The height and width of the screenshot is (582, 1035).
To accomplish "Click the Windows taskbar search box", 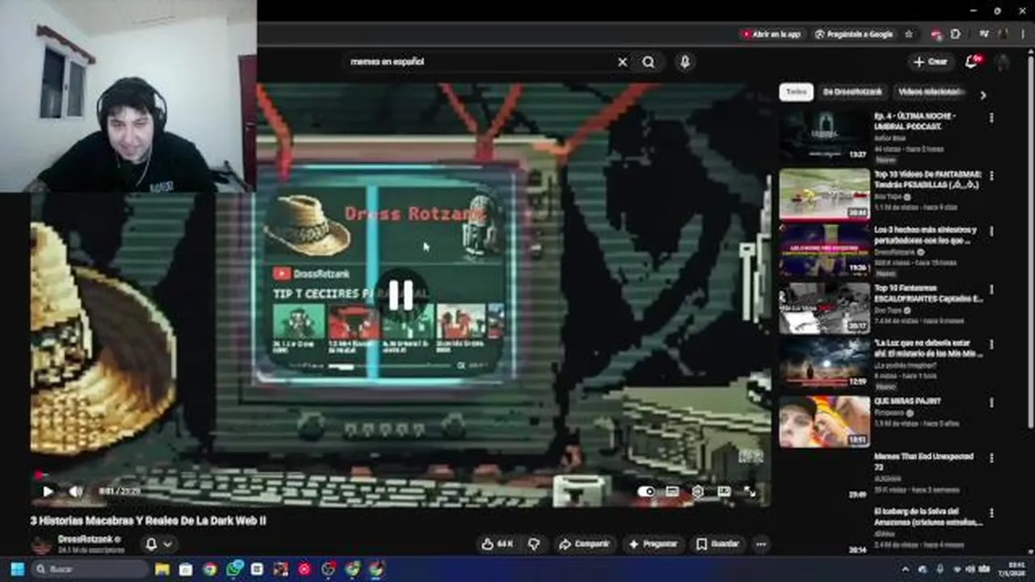I will [x=89, y=569].
